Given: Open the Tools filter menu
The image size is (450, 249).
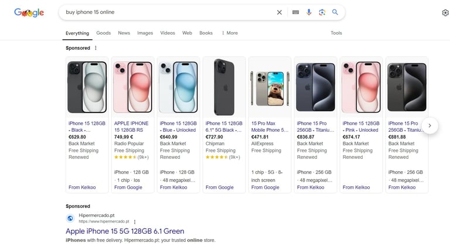Looking at the screenshot, I should 336,33.
